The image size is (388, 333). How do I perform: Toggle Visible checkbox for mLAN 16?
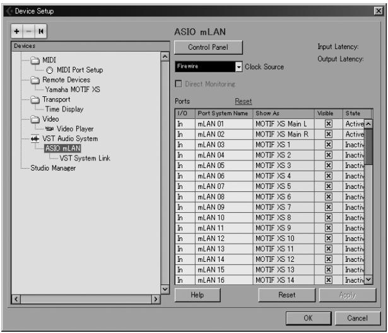(328, 280)
